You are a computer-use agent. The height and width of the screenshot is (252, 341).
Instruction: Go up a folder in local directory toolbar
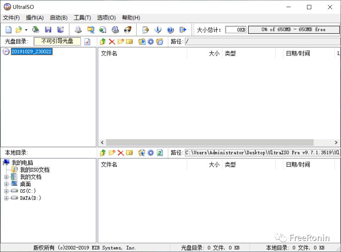(x=103, y=153)
